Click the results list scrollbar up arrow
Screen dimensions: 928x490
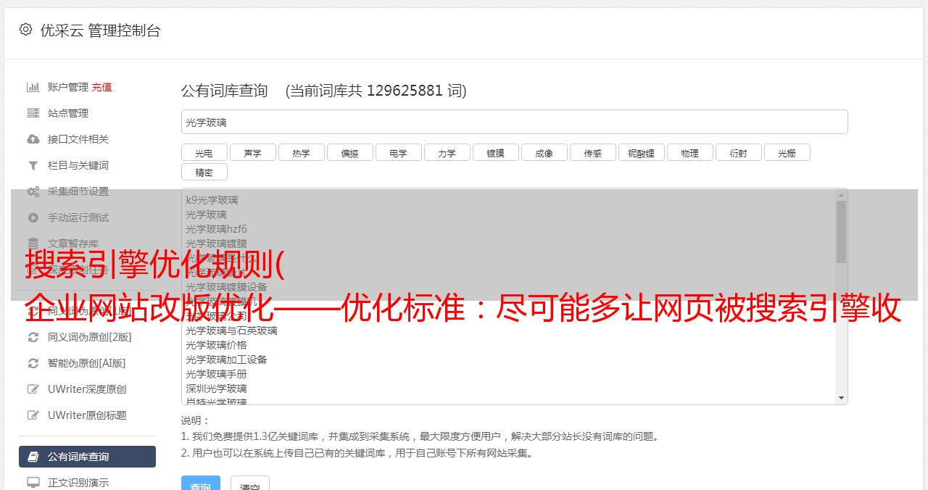(x=841, y=194)
